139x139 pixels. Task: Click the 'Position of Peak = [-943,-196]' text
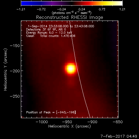[x=51, y=112]
